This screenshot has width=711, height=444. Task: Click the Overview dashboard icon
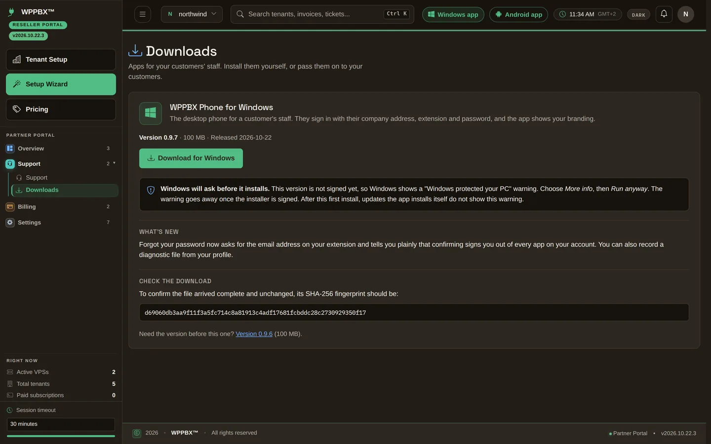click(10, 148)
